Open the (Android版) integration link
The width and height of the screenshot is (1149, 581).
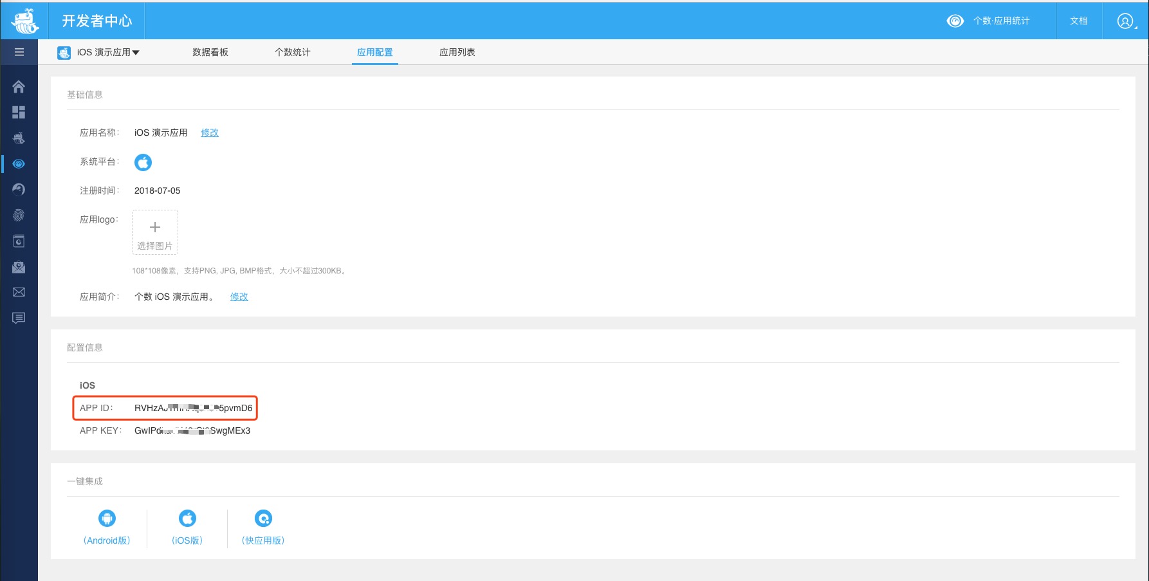click(107, 540)
